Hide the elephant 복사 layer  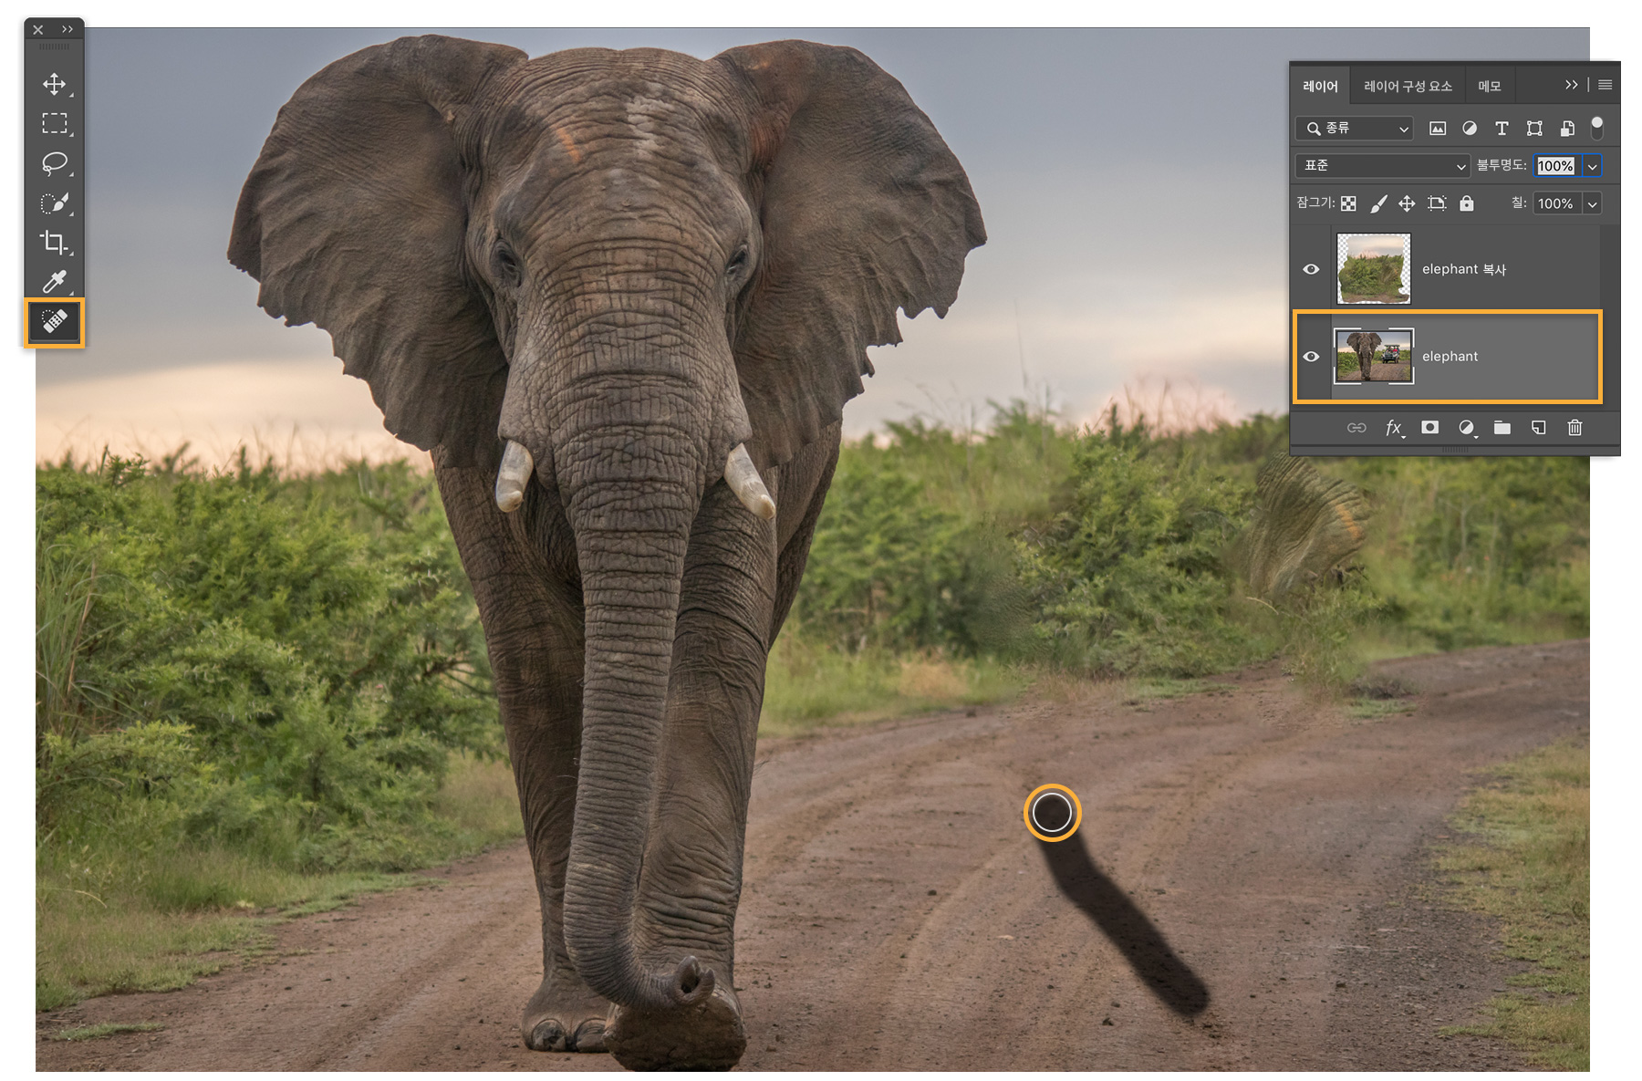pyautogui.click(x=1311, y=269)
